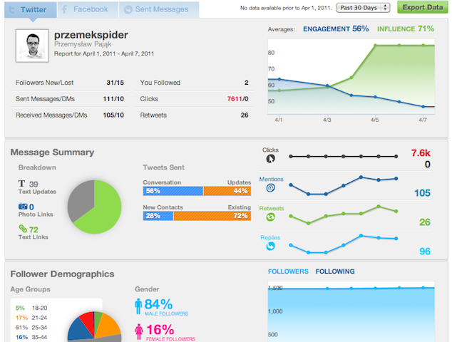
Task: Click the Retweets 26 value in stats table
Action: coord(245,115)
